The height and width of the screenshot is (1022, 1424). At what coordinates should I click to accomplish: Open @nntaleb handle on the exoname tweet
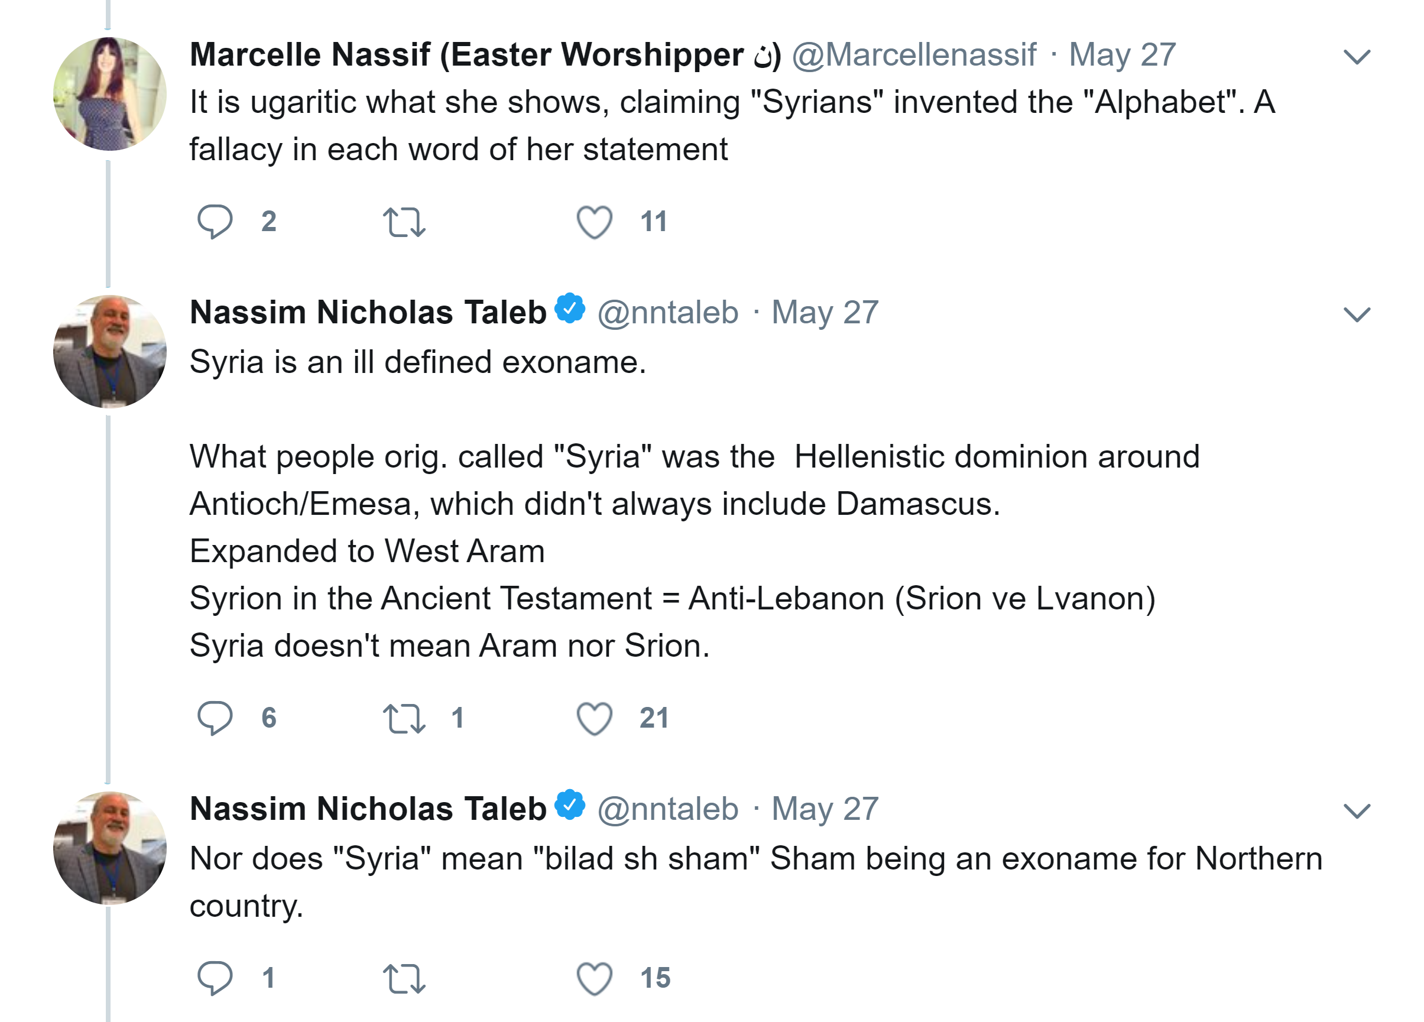(x=667, y=313)
